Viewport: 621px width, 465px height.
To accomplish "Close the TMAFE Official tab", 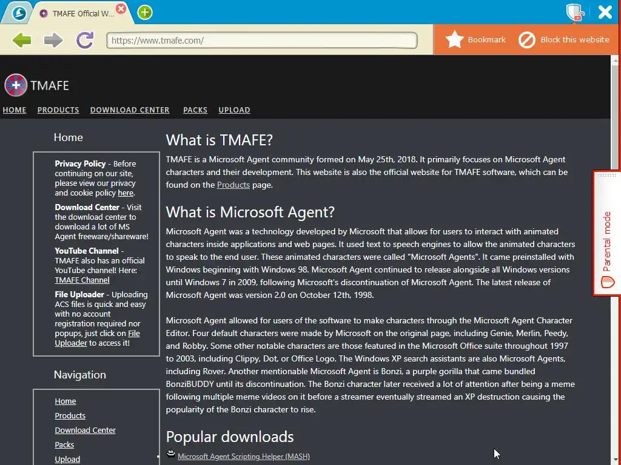I will 121,8.
